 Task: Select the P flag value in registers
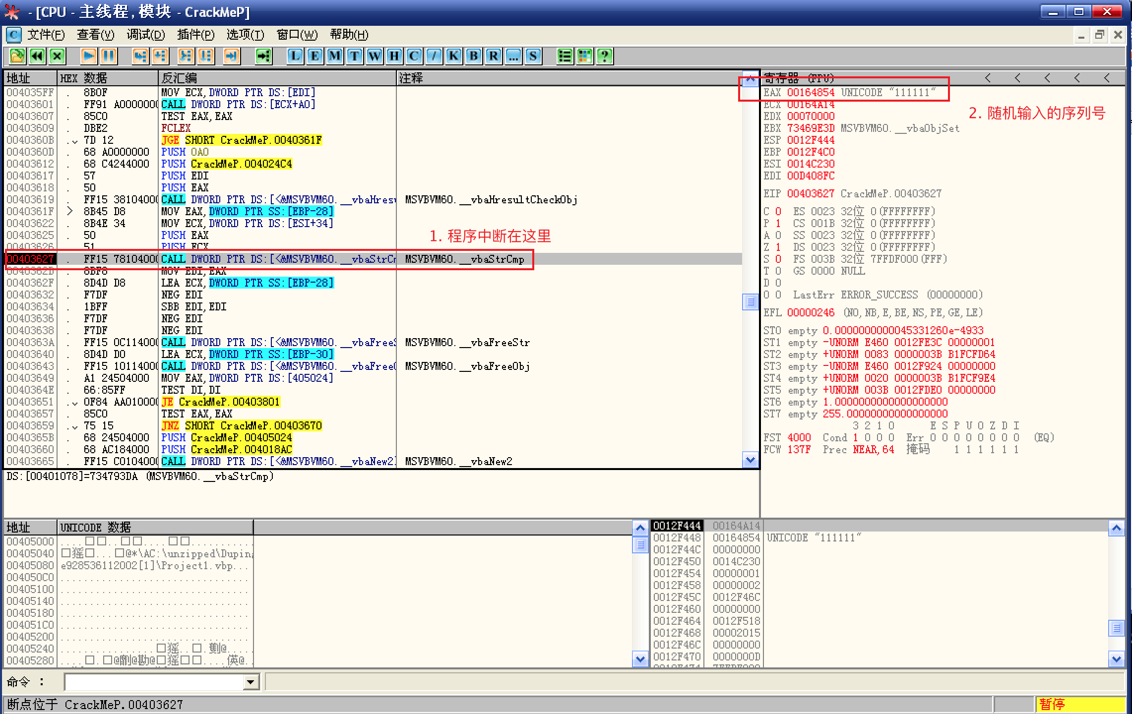[x=778, y=223]
